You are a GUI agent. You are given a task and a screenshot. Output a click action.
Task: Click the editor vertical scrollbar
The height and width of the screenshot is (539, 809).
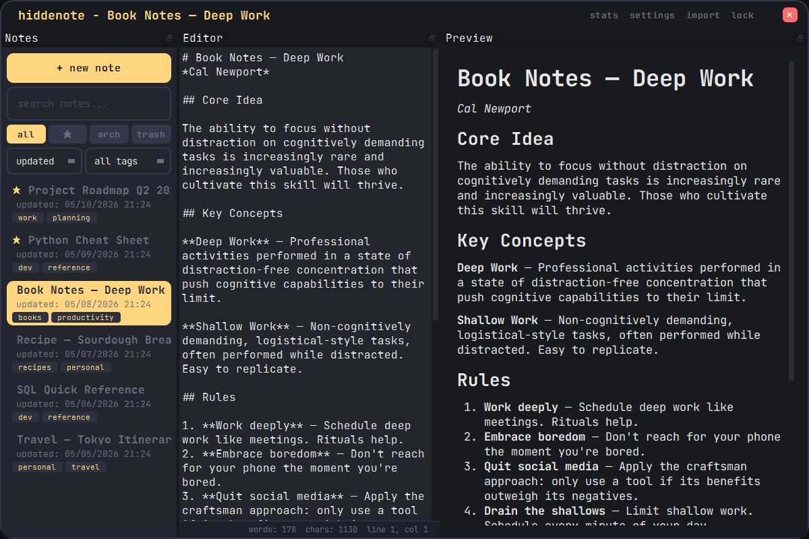[x=436, y=183]
